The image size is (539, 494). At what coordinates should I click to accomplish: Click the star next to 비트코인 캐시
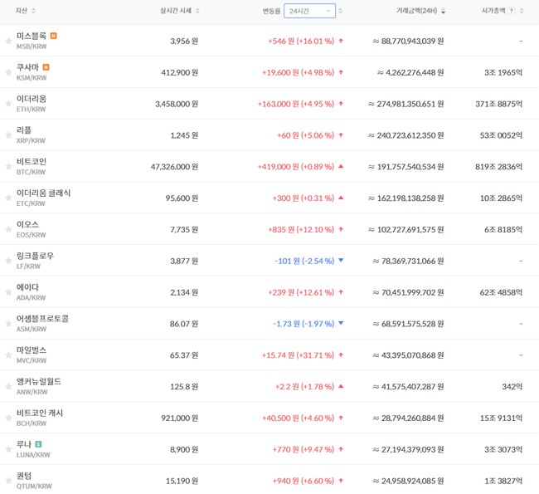coord(8,418)
